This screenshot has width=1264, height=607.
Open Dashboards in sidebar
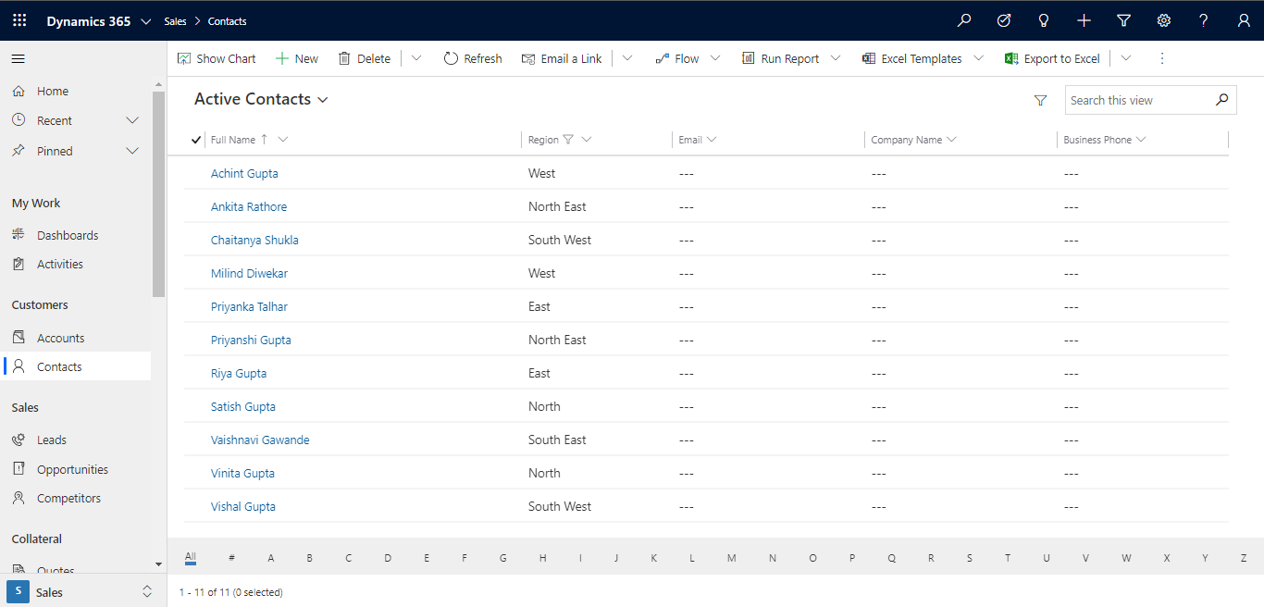tap(68, 235)
